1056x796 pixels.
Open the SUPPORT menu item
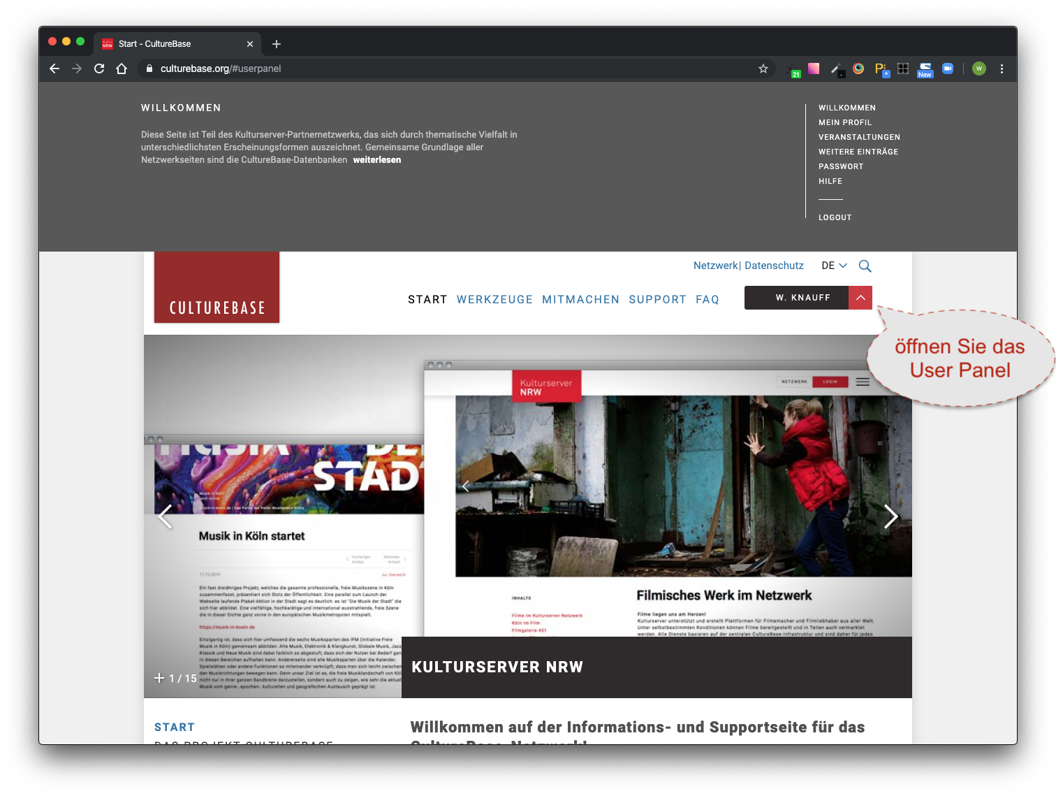657,299
